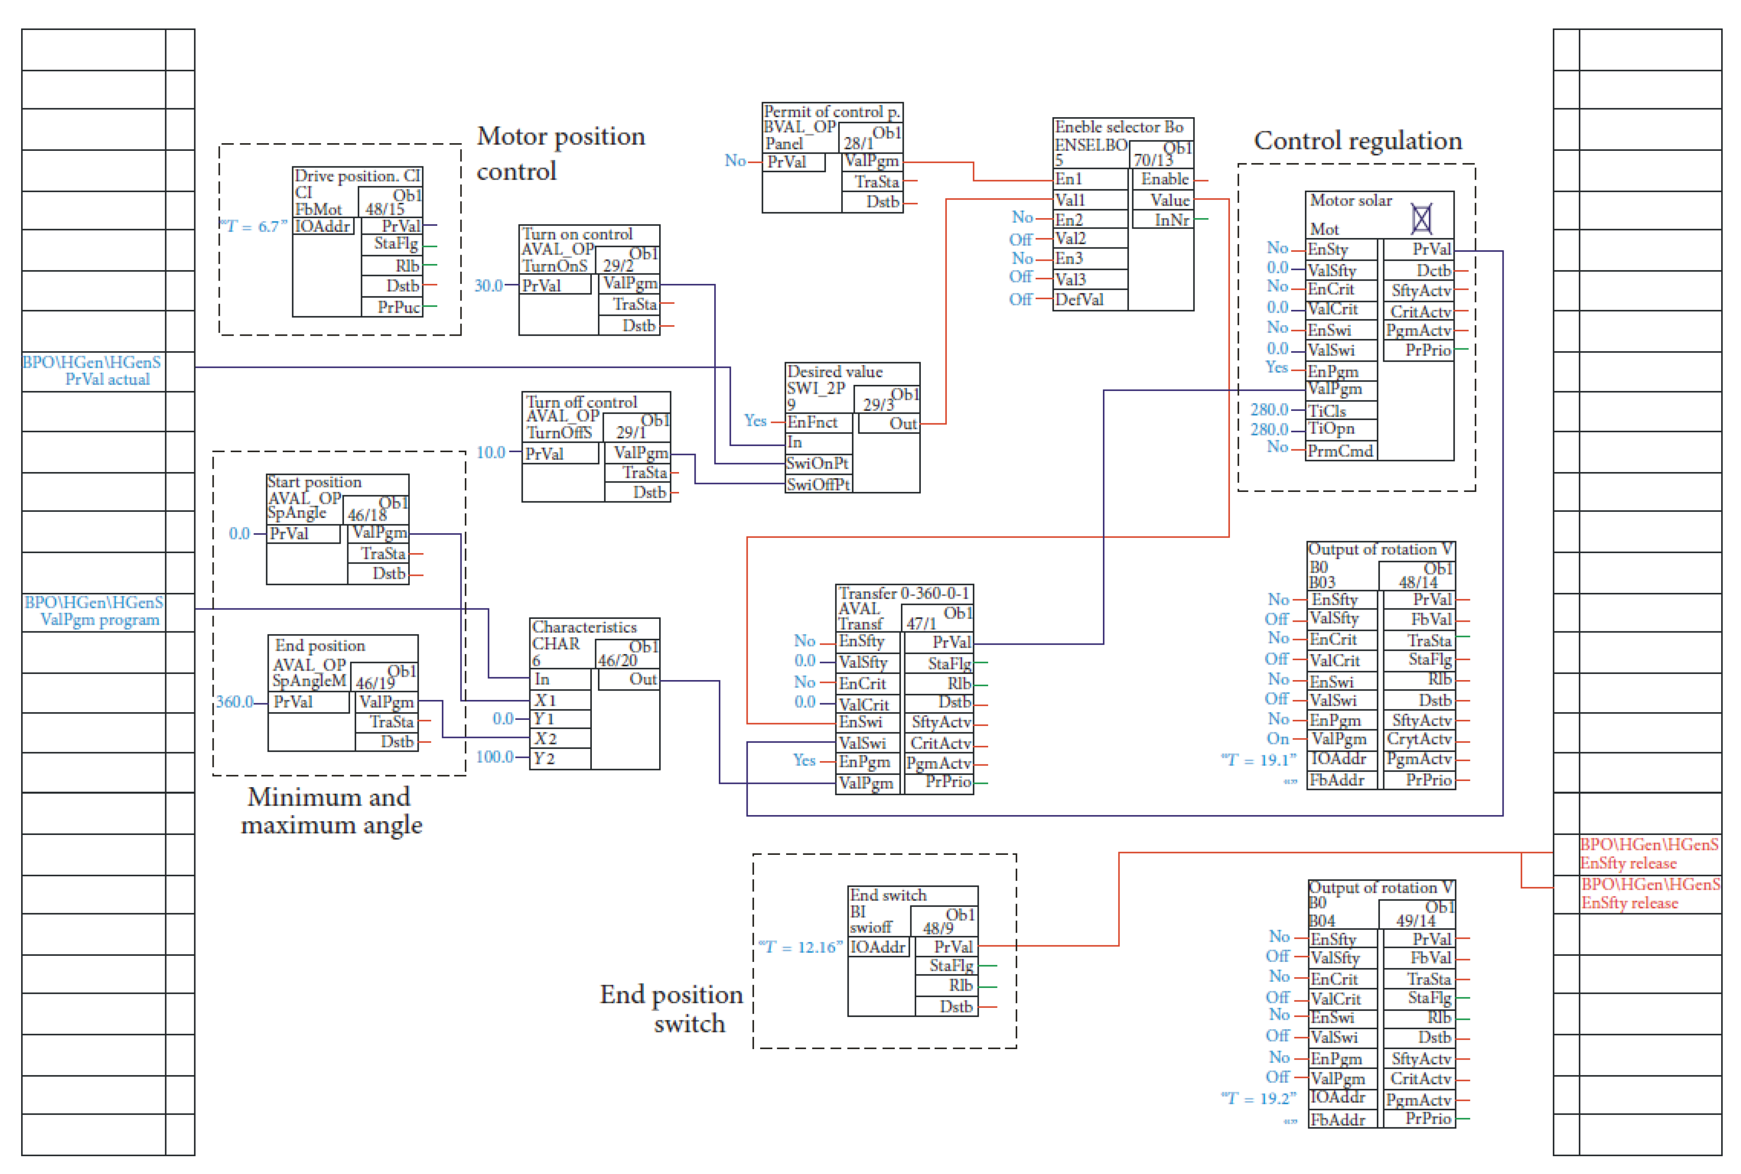Toggle the Yes value at Motor solar EnPgm

point(1276,367)
